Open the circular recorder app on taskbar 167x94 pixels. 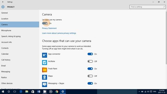click(x=51, y=92)
